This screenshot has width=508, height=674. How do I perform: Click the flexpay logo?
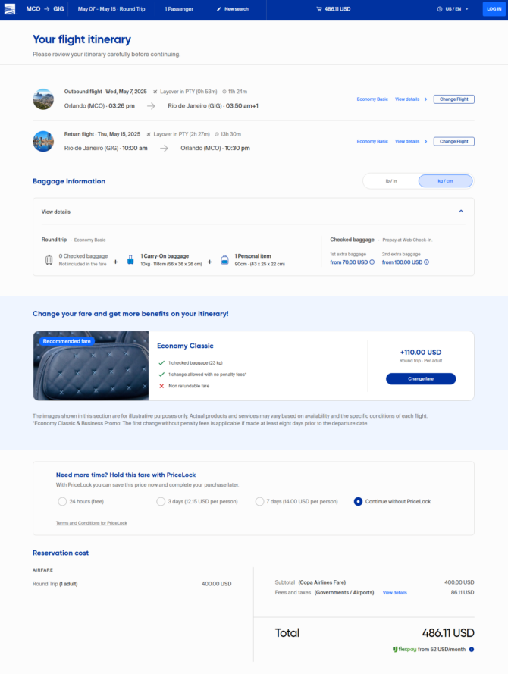[x=404, y=650]
